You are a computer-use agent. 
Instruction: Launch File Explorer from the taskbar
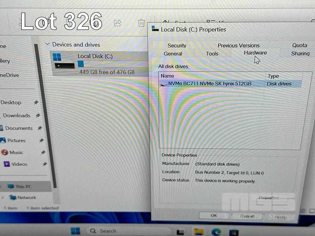tap(198, 232)
